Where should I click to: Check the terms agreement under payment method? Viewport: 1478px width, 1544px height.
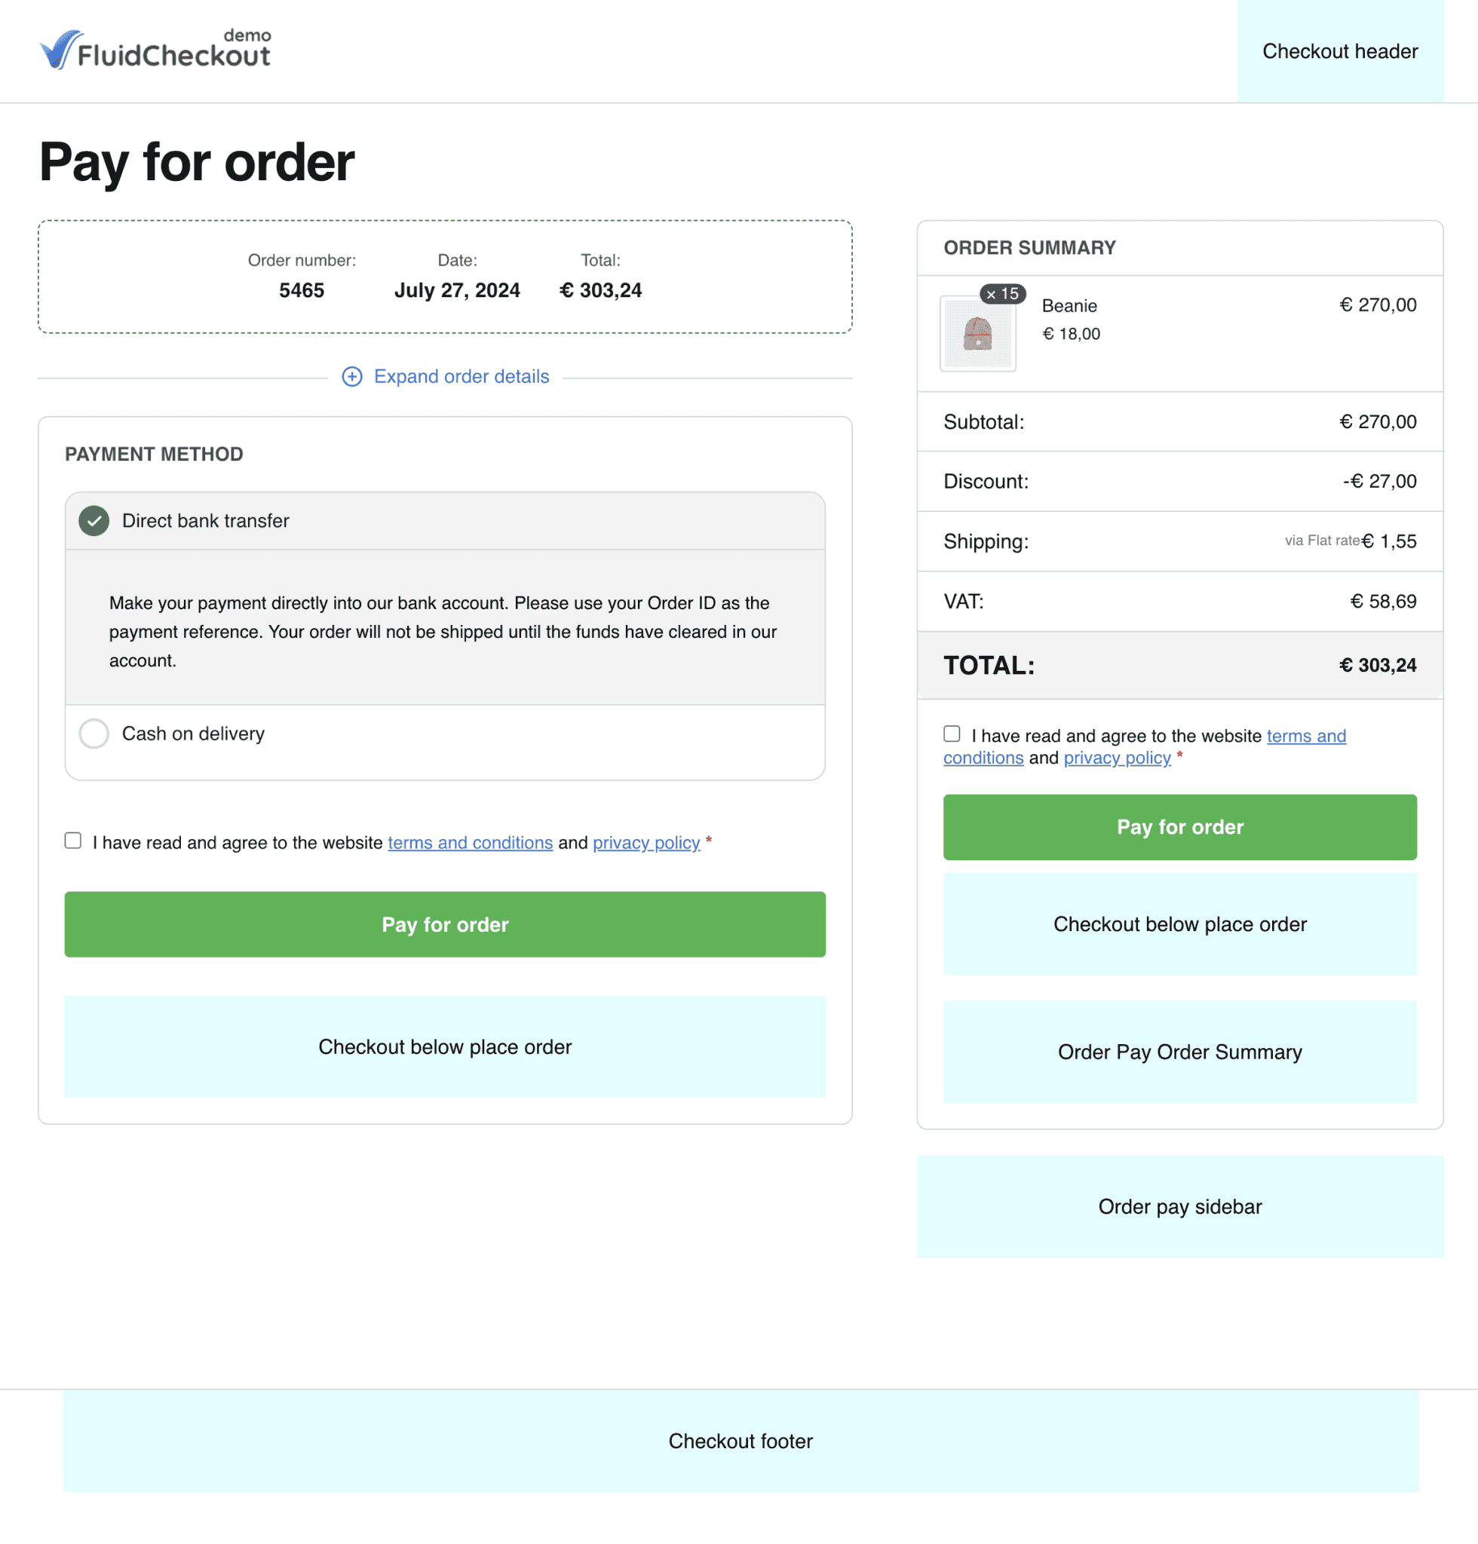(72, 841)
